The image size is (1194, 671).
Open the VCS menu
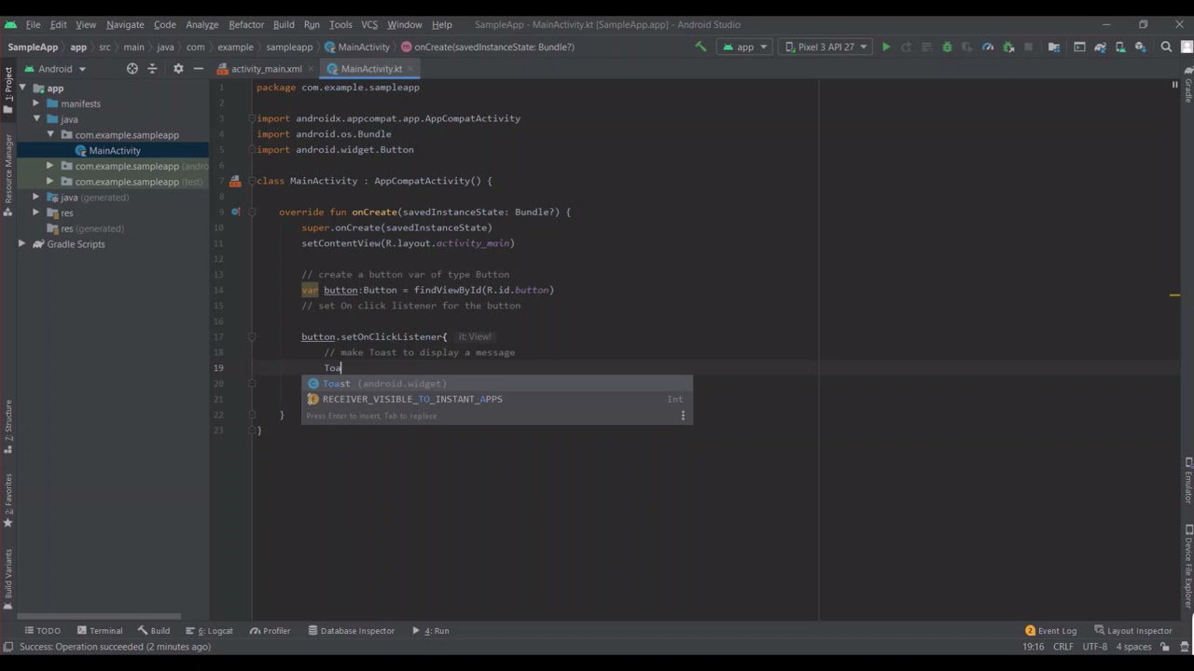point(369,24)
